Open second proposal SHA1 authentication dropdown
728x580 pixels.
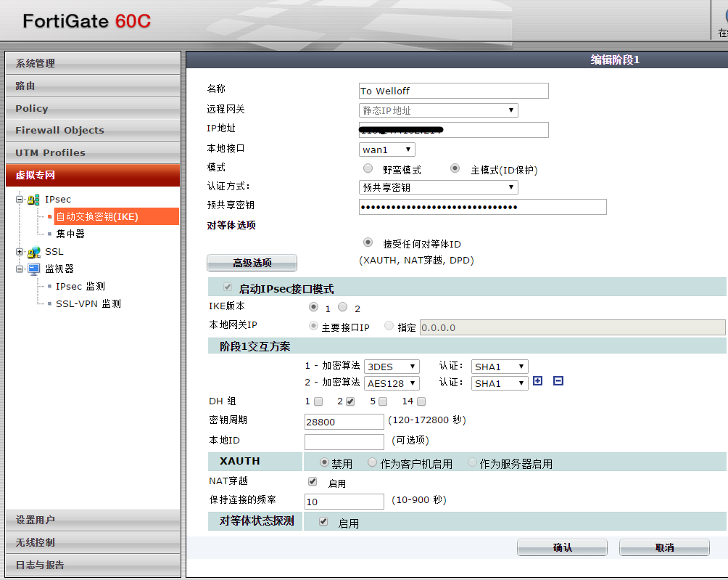tap(499, 383)
